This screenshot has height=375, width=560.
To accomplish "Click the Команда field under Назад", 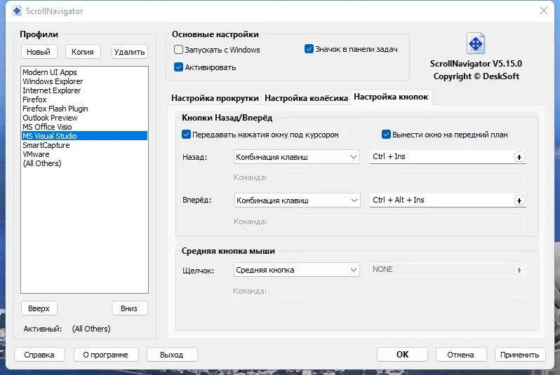I will (x=404, y=177).
